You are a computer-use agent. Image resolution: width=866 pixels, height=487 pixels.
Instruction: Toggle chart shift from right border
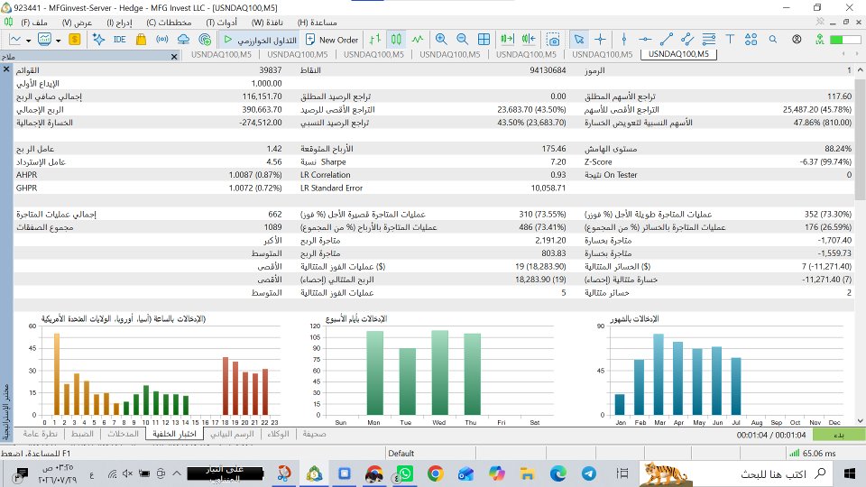pos(529,39)
